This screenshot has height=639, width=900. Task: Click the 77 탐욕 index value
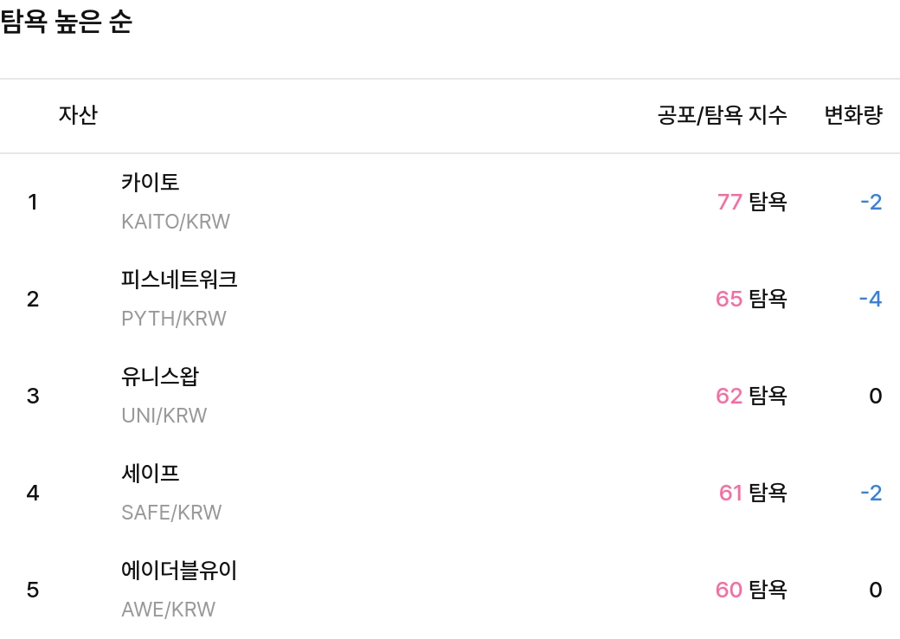(752, 202)
